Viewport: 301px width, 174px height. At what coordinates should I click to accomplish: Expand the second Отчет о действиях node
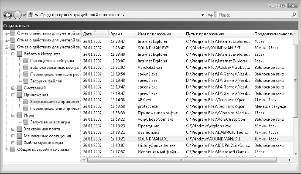pyautogui.click(x=7, y=40)
